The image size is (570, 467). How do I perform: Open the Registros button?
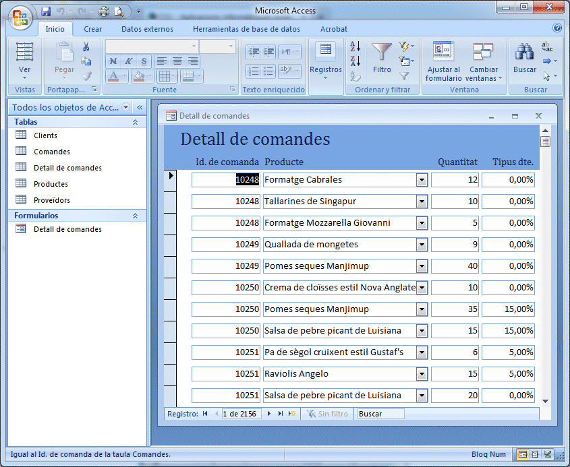(326, 61)
